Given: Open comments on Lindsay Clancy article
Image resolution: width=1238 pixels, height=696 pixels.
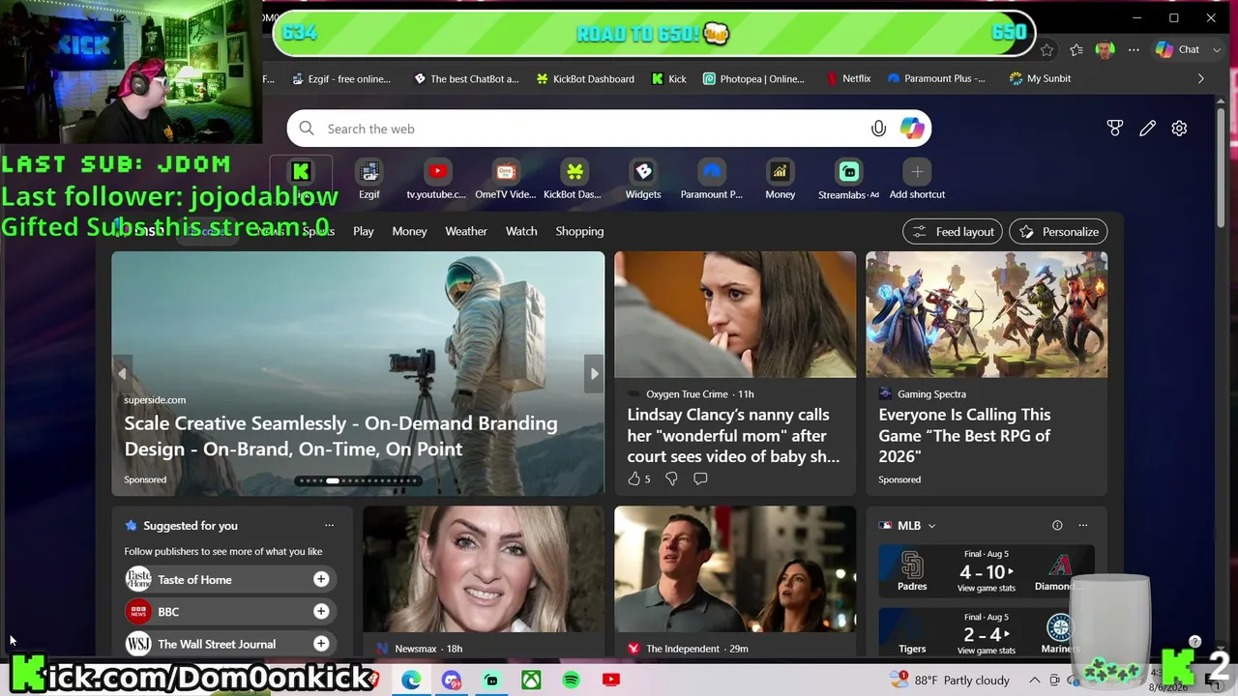Looking at the screenshot, I should (700, 478).
